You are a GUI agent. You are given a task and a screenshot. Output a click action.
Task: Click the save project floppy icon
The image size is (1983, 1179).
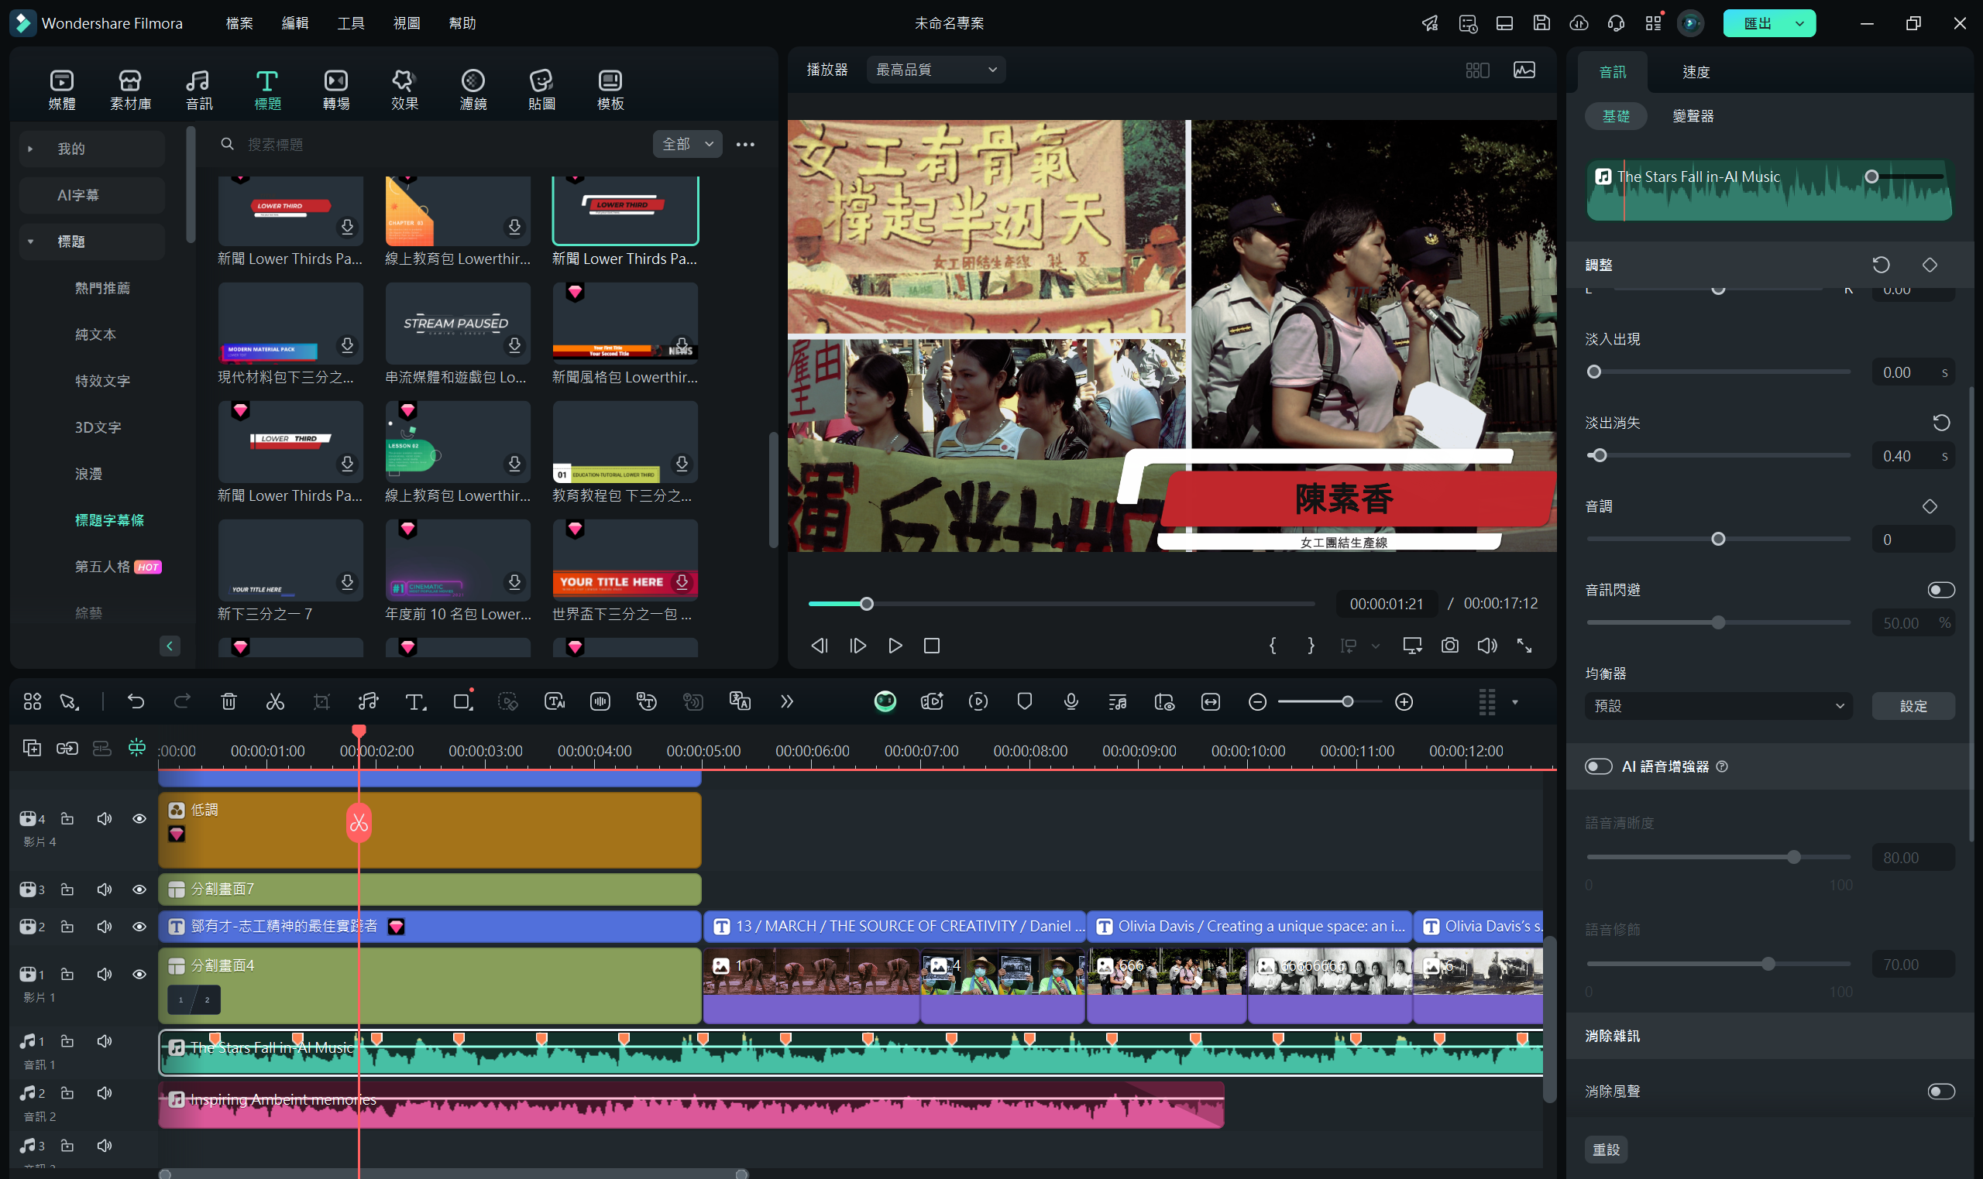[1541, 23]
